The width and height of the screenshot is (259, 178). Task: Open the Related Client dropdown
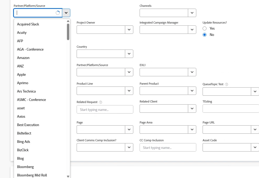[192, 109]
